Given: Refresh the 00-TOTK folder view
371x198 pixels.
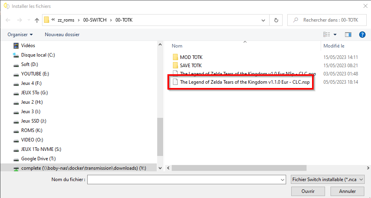Looking at the screenshot, I should click(x=276, y=20).
